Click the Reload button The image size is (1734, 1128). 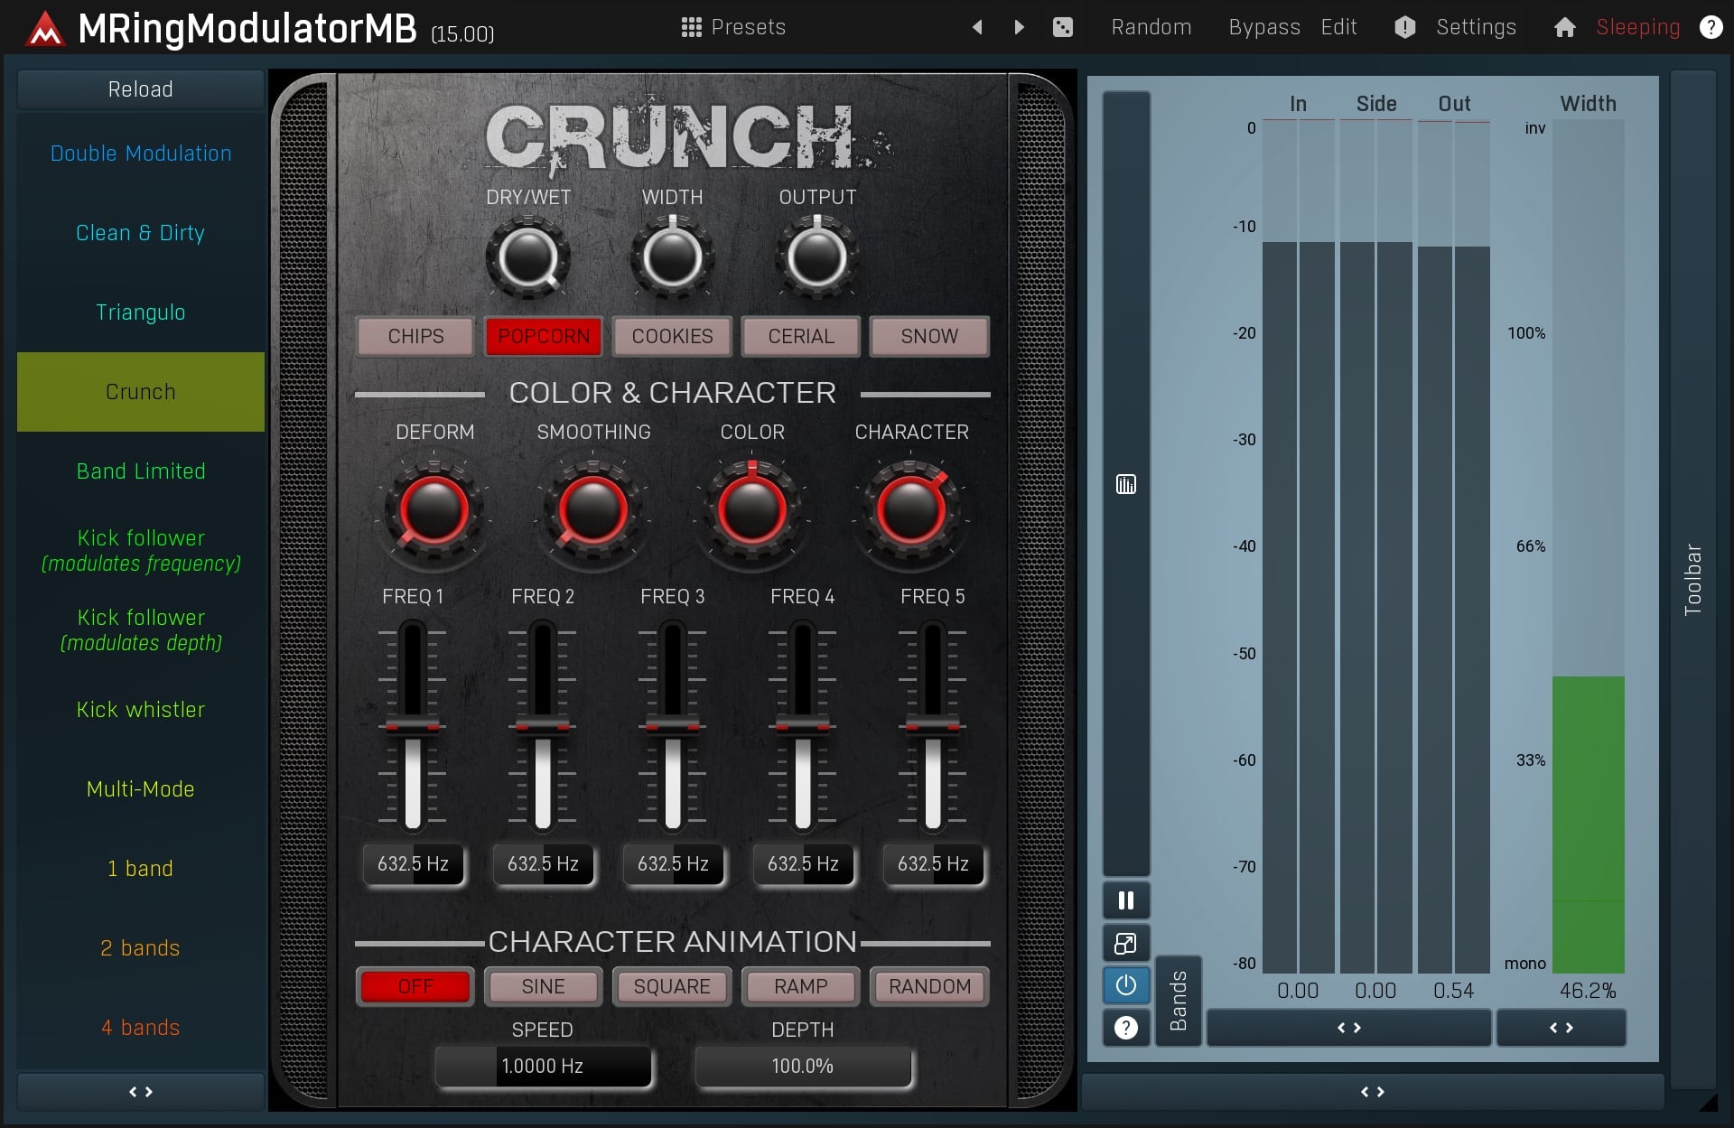click(x=140, y=89)
